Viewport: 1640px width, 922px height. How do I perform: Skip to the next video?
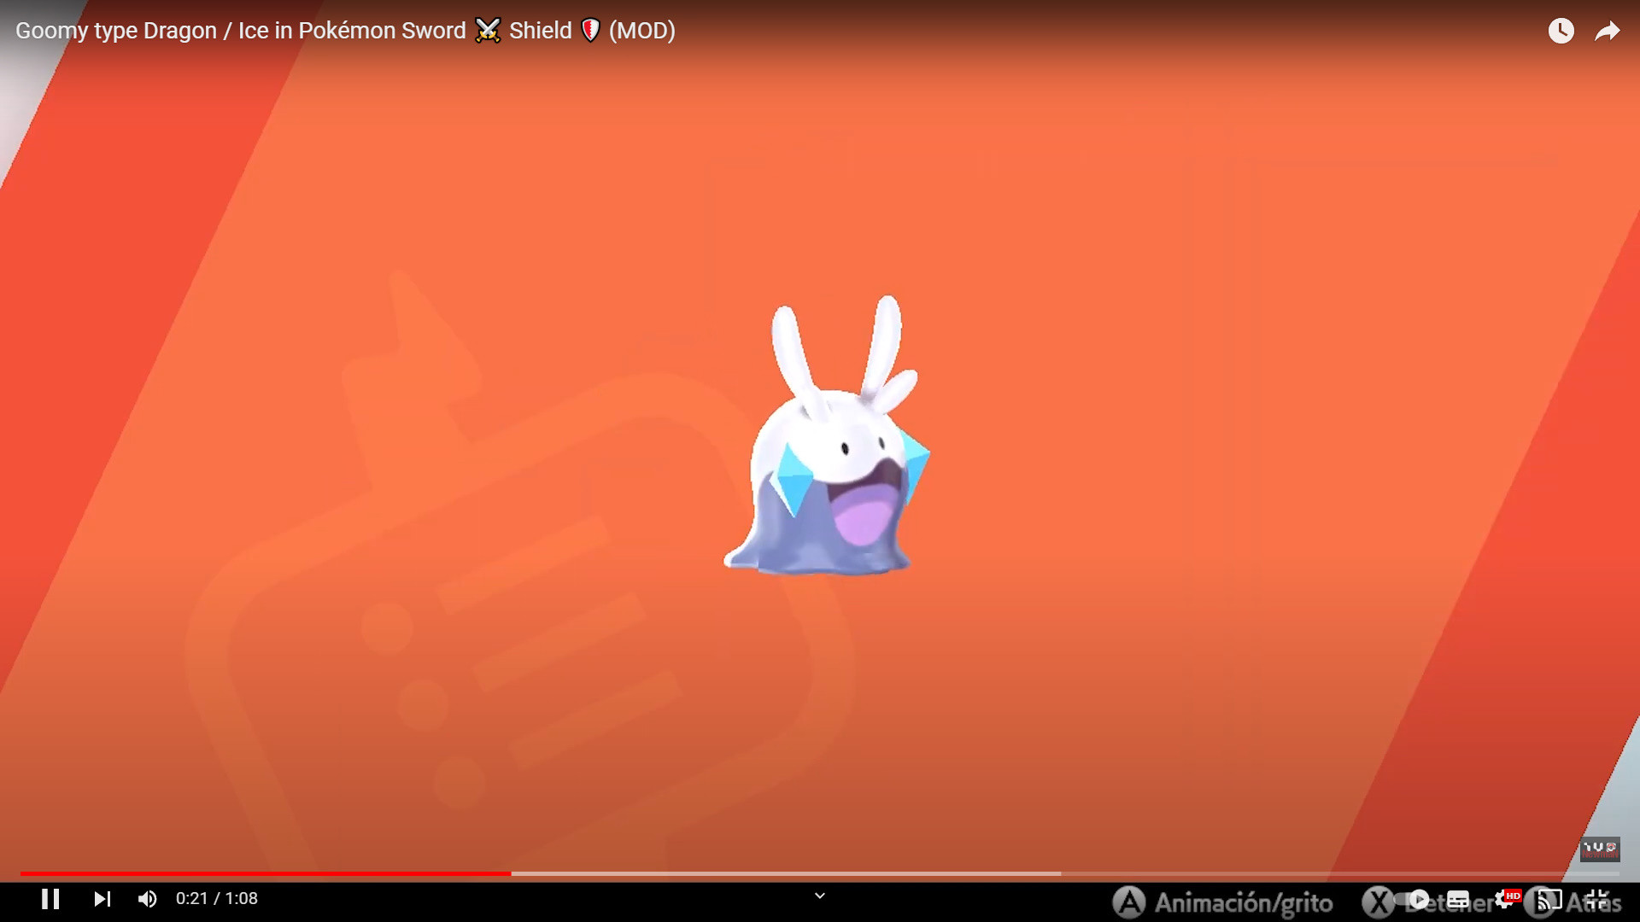pyautogui.click(x=102, y=898)
